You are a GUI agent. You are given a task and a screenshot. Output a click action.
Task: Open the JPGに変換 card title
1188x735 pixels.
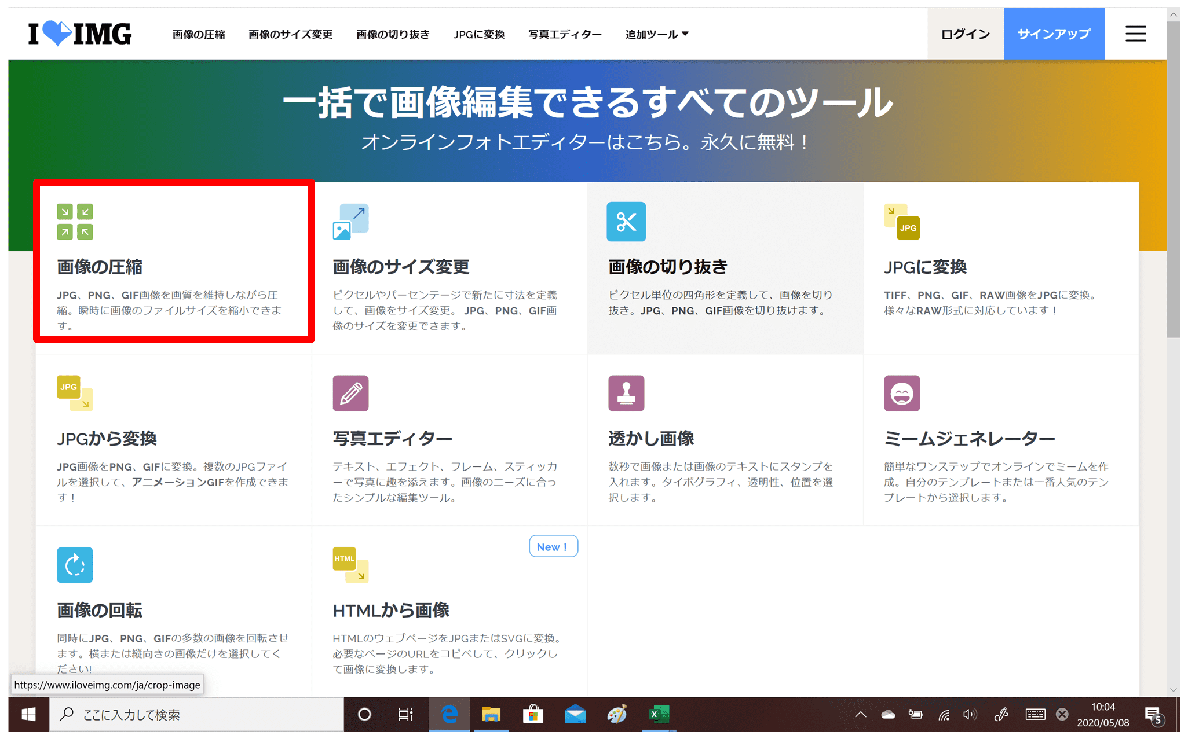(925, 267)
